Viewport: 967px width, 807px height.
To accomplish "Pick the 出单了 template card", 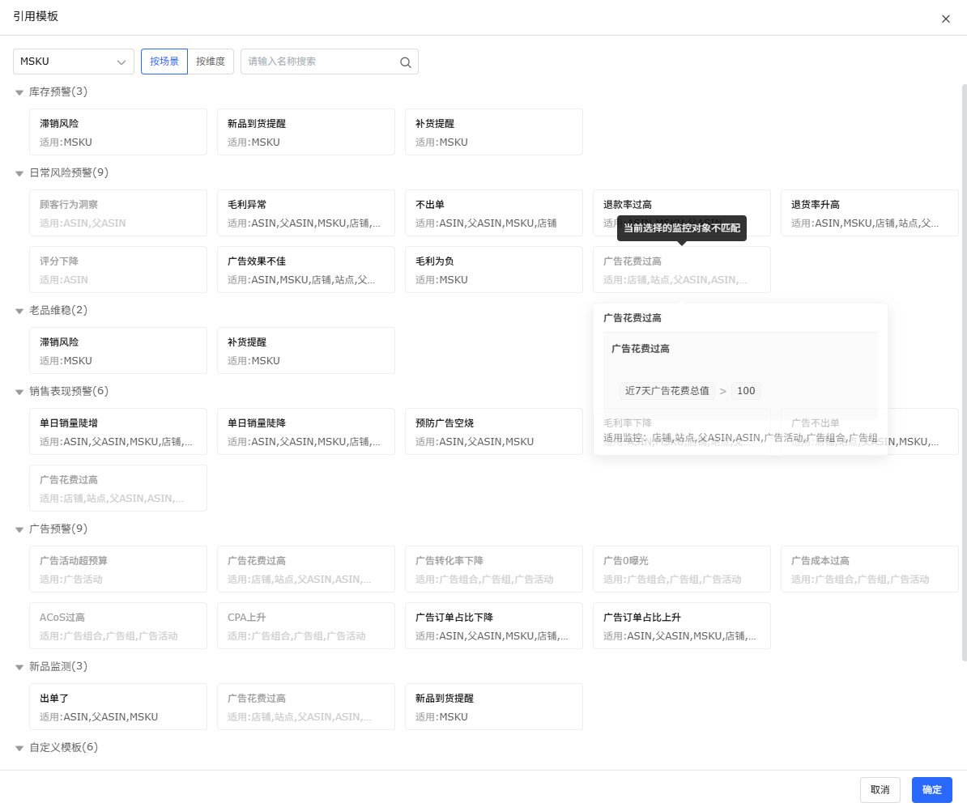I will tap(117, 707).
